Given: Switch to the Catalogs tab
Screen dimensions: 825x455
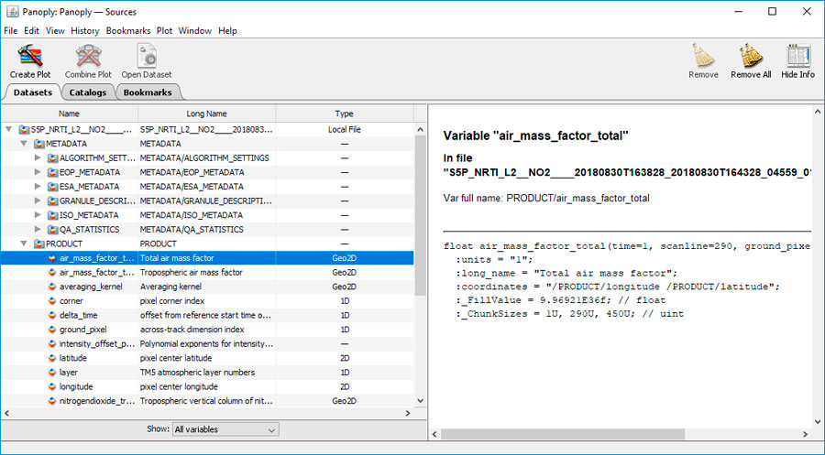Looking at the screenshot, I should pos(88,92).
